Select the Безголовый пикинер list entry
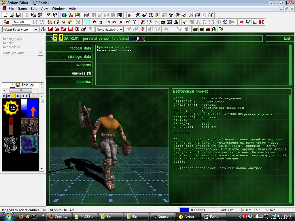Image resolution: width=295 pixels, height=221 pixels. pos(115,50)
